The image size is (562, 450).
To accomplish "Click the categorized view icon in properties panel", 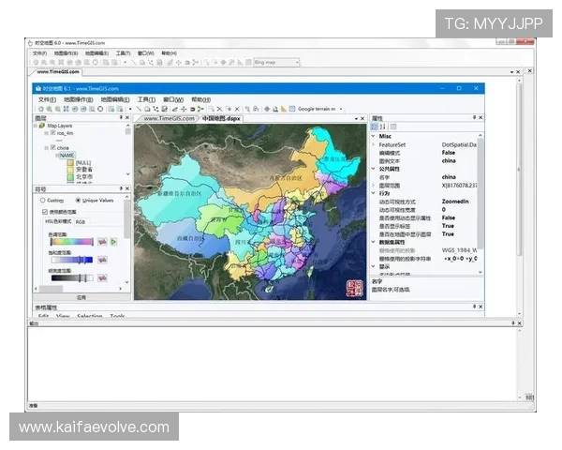I will [x=374, y=127].
